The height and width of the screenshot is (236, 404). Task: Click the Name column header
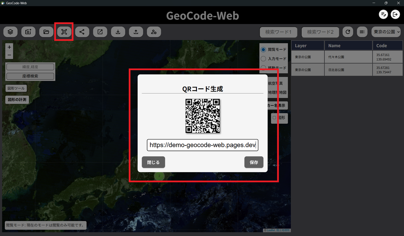[x=348, y=46]
